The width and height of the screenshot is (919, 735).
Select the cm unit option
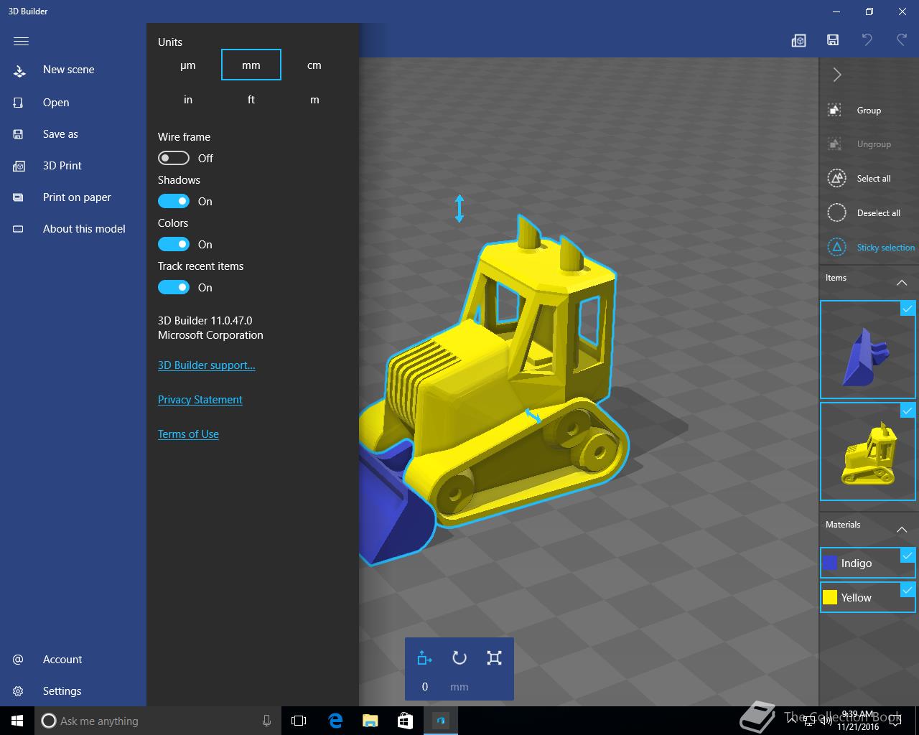314,65
